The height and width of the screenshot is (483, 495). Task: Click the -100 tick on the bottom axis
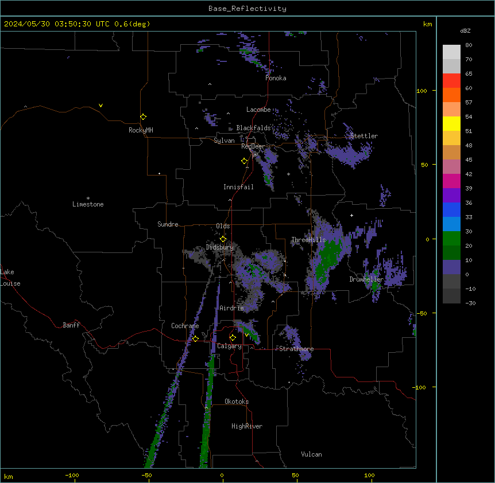72,475
